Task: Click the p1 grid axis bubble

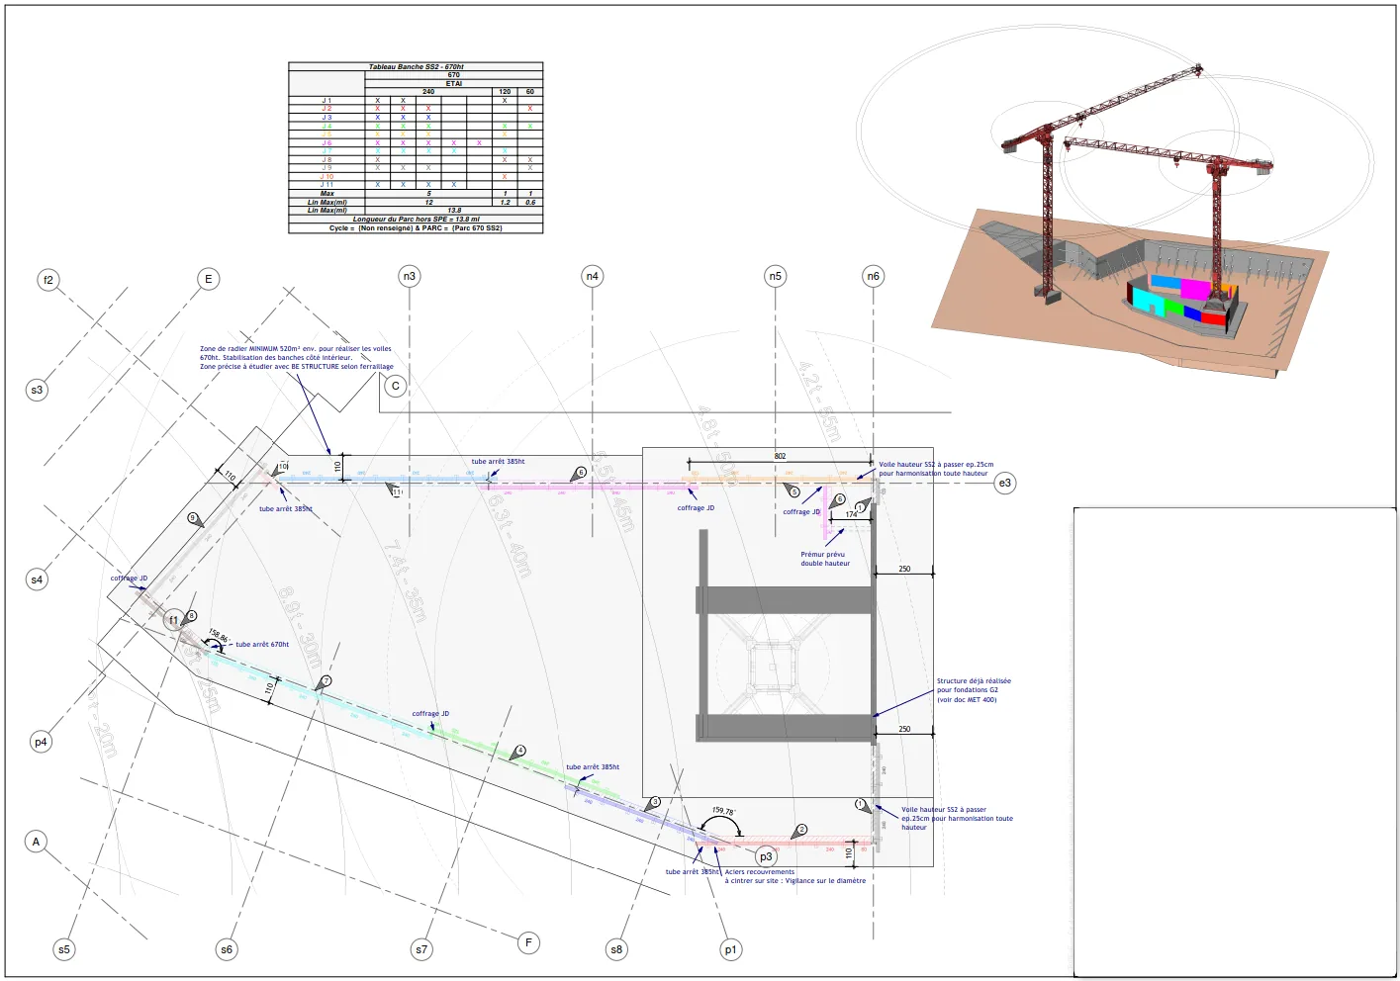Action: coord(730,949)
